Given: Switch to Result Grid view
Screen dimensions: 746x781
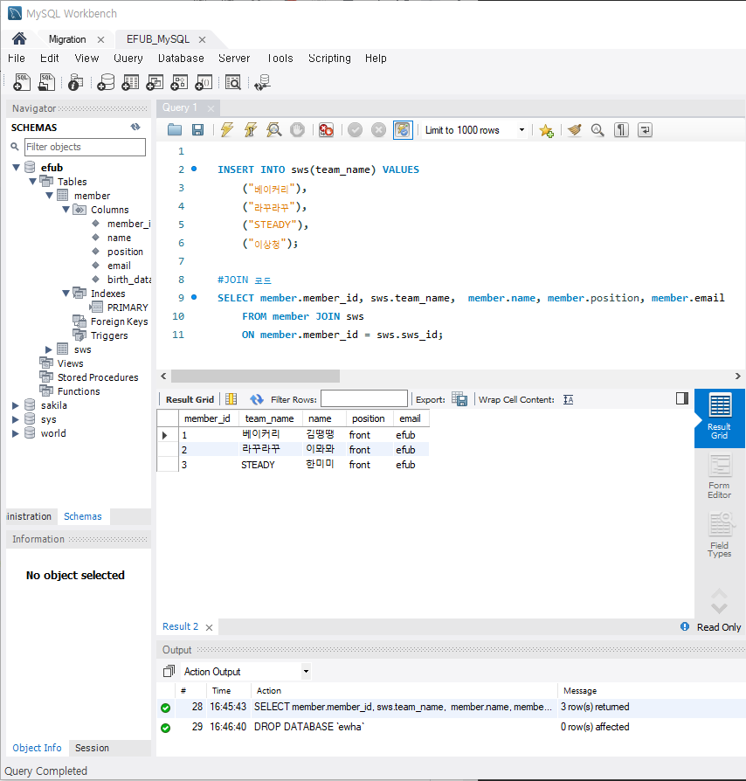Looking at the screenshot, I should (x=719, y=418).
